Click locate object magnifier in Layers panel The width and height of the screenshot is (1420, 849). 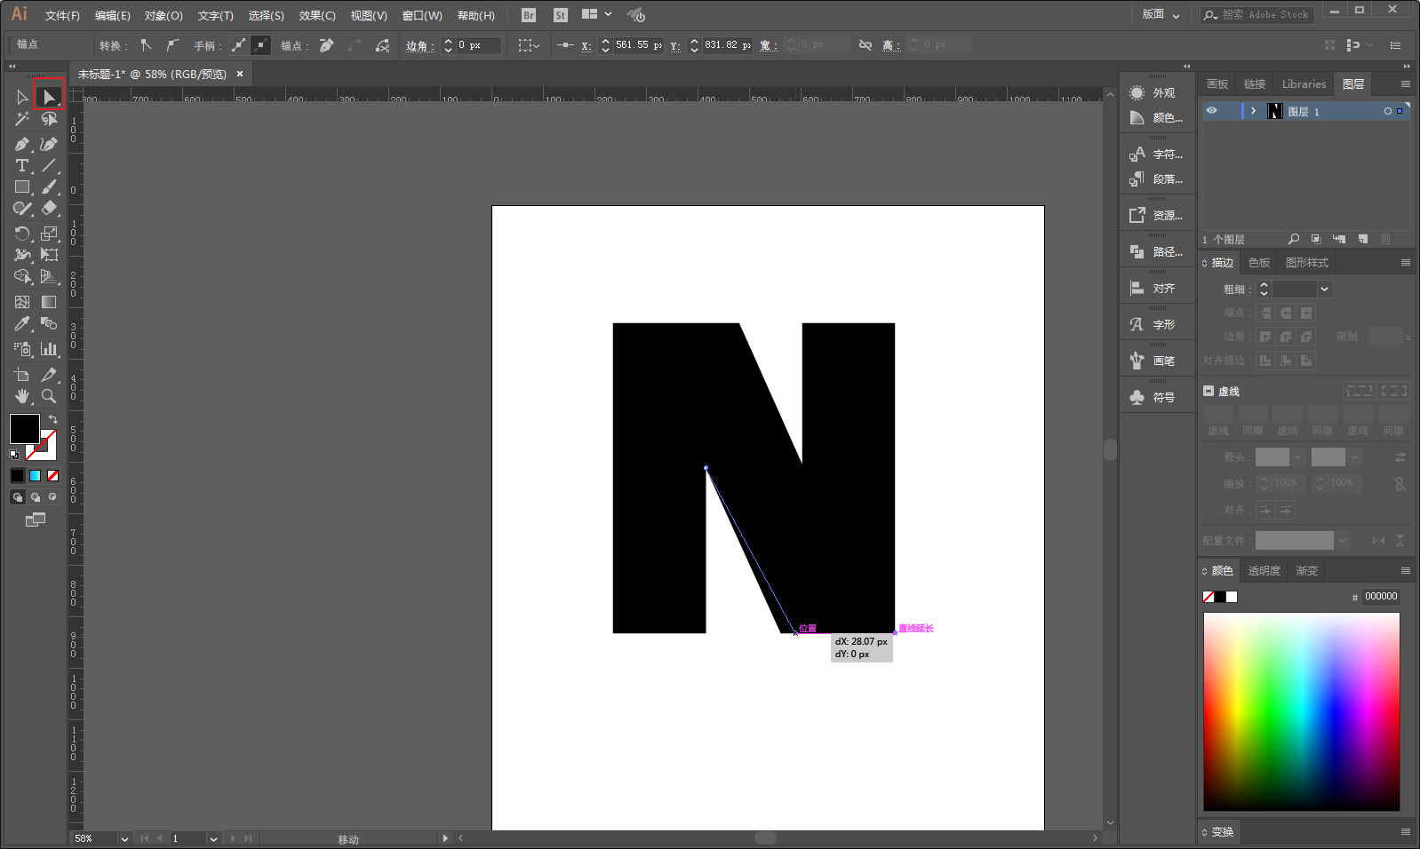pyautogui.click(x=1294, y=239)
